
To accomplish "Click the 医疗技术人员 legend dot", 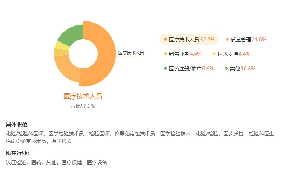I will click(x=165, y=39).
